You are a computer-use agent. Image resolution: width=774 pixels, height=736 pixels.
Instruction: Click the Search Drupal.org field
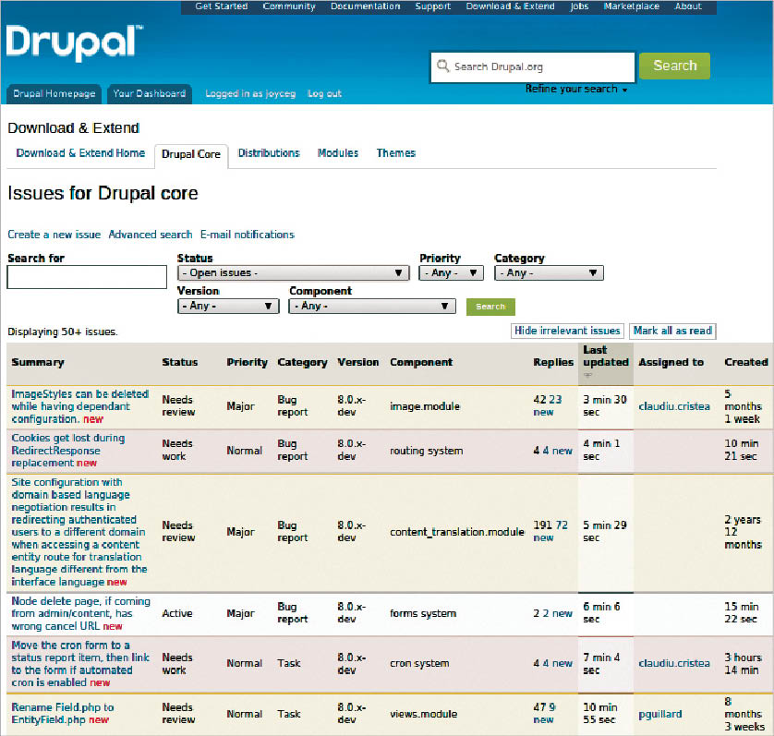tap(533, 67)
